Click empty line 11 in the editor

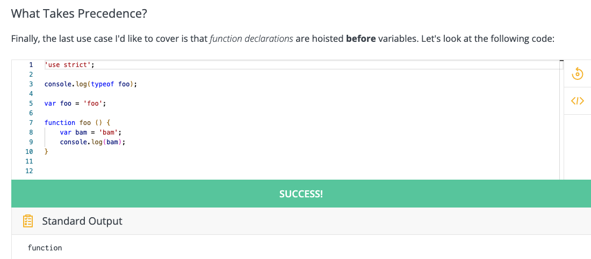[x=301, y=161]
